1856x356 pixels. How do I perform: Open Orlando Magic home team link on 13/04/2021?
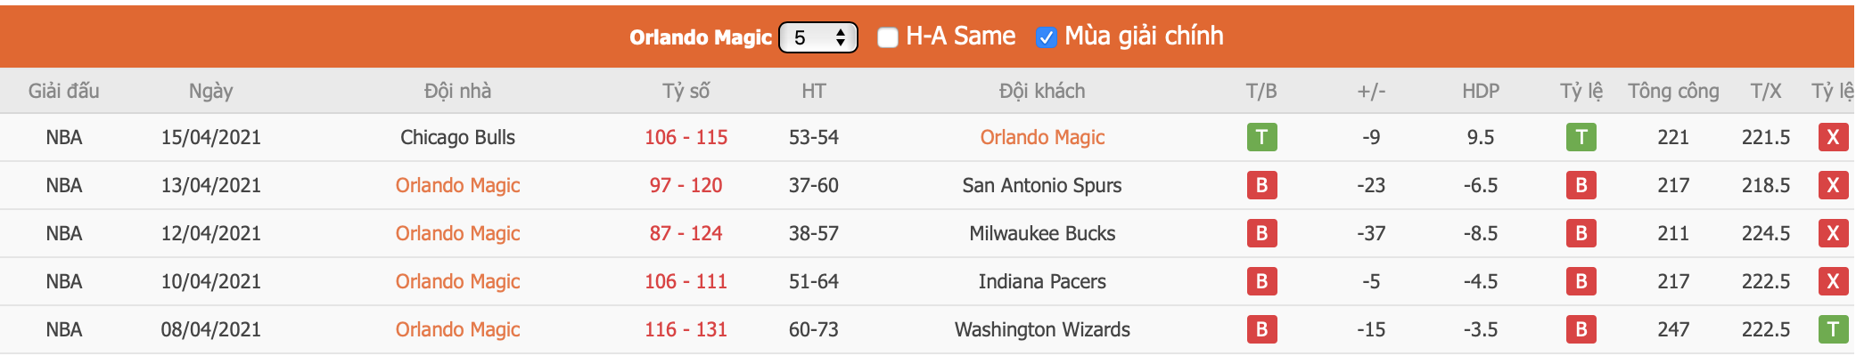click(457, 185)
